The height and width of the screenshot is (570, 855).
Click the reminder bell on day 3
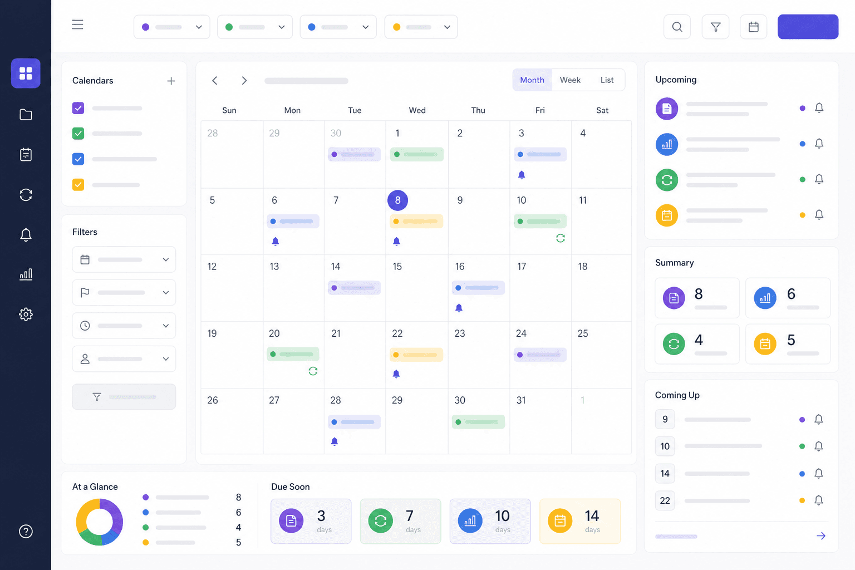(522, 175)
